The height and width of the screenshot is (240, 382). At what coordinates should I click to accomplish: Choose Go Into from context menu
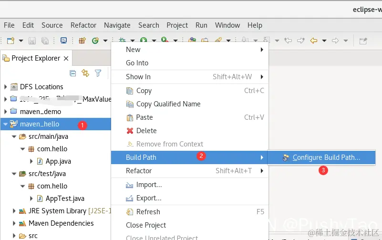(x=190, y=63)
